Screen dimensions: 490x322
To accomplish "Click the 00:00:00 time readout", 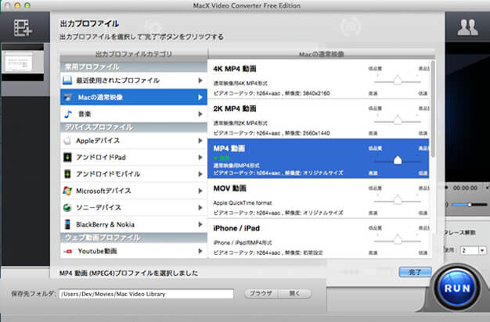I will [x=465, y=188].
